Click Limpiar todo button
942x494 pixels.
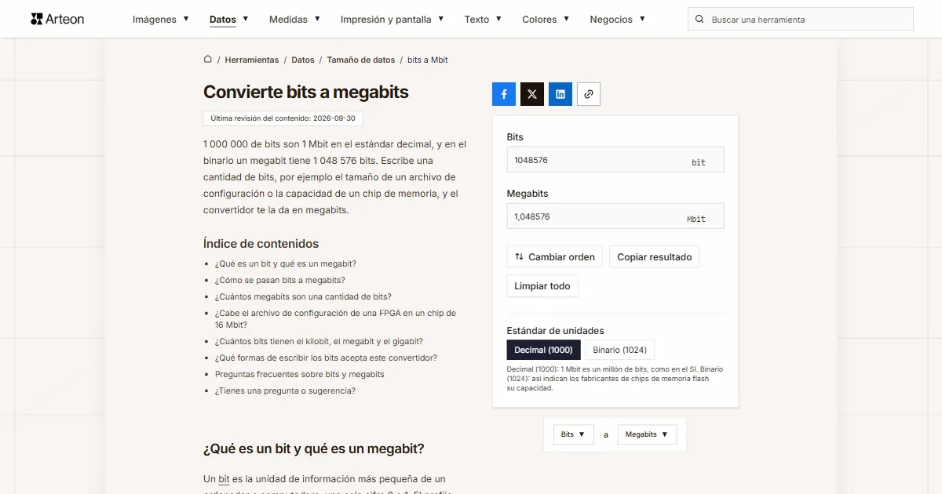tap(542, 286)
